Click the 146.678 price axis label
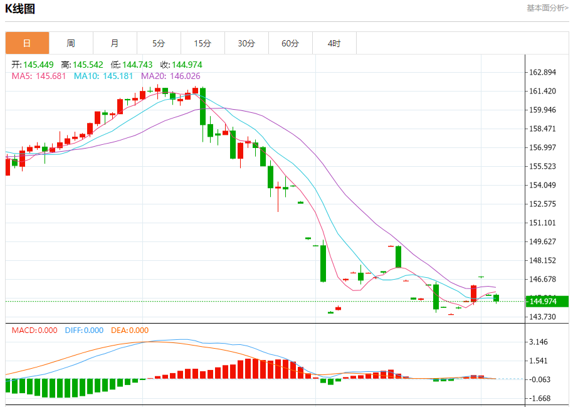The image size is (573, 407). [x=543, y=279]
